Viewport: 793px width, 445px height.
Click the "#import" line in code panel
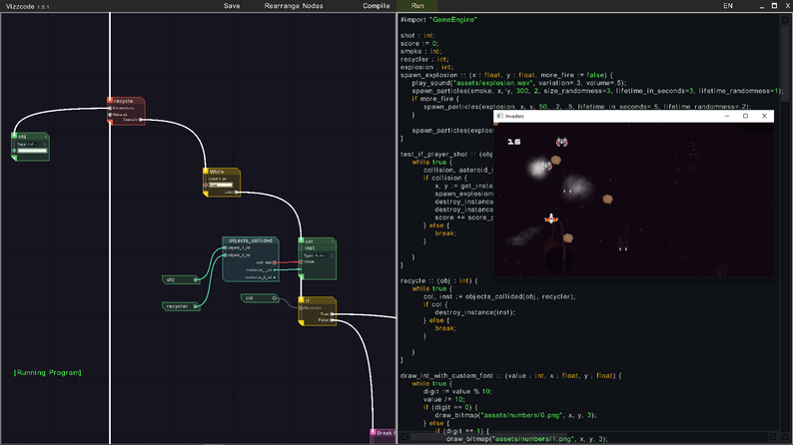pos(438,20)
